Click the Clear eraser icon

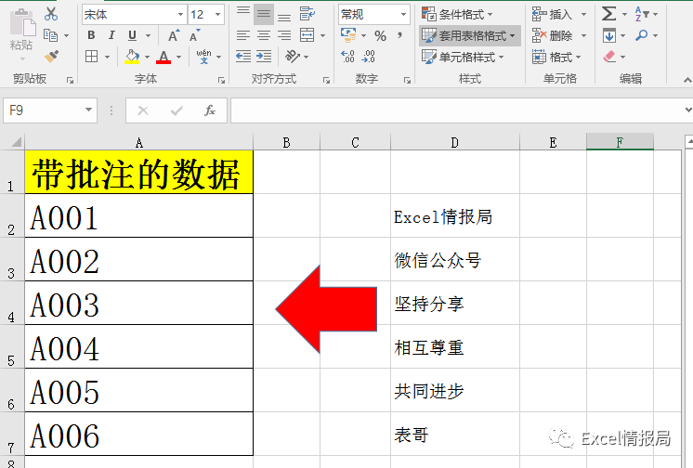pos(609,57)
